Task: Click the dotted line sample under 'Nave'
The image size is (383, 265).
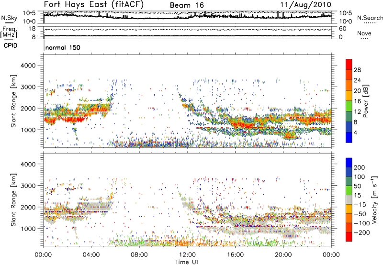Action: click(x=364, y=38)
